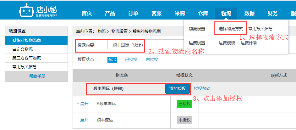Image resolution: width=296 pixels, height=130 pixels.
Task: Filter authorization status by 全部
Action: pos(112,59)
